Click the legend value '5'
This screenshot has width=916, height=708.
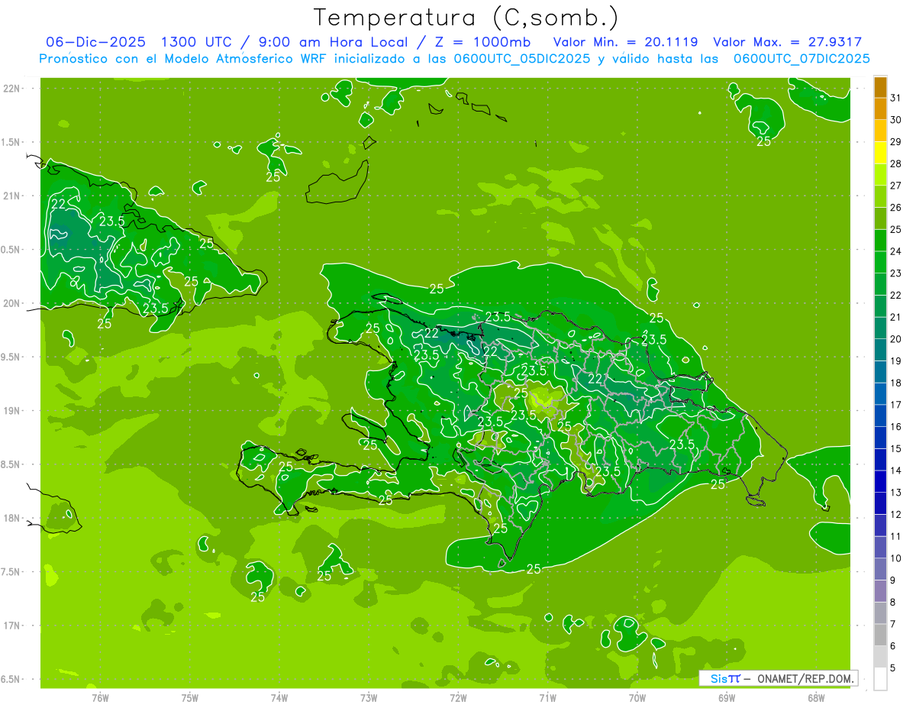(894, 668)
